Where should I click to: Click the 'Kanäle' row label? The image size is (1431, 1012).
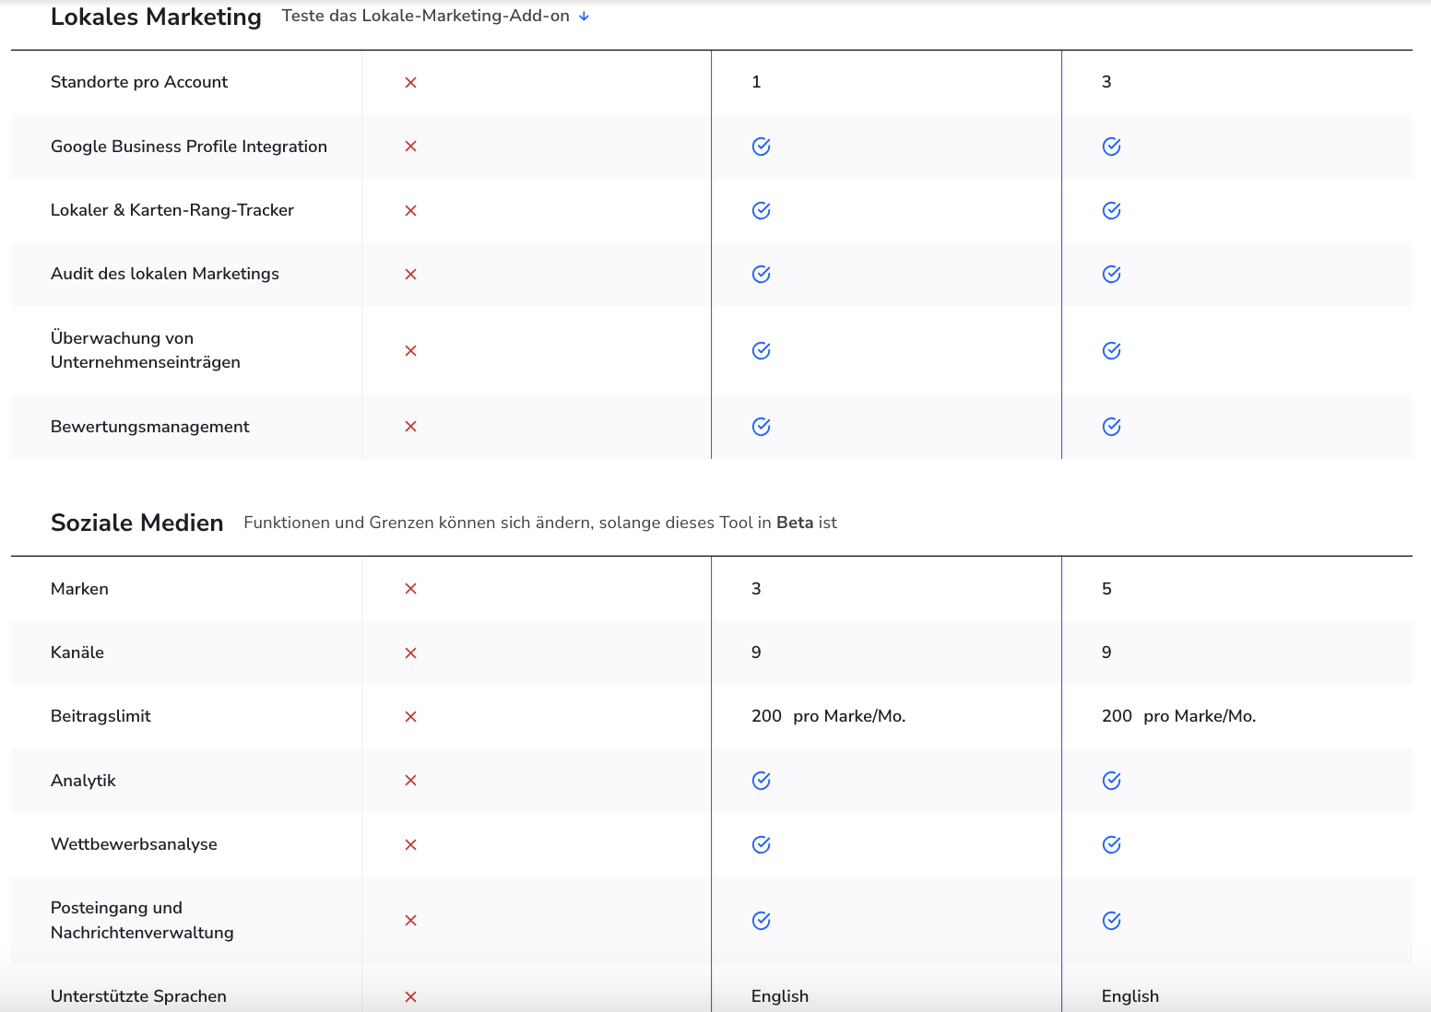pos(77,653)
